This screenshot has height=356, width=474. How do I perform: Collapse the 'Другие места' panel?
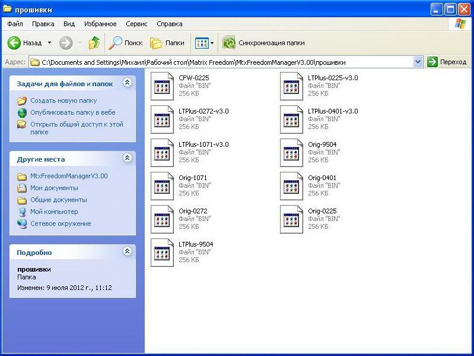(x=128, y=157)
